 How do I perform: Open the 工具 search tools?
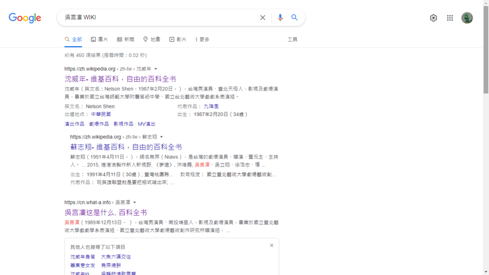click(292, 39)
